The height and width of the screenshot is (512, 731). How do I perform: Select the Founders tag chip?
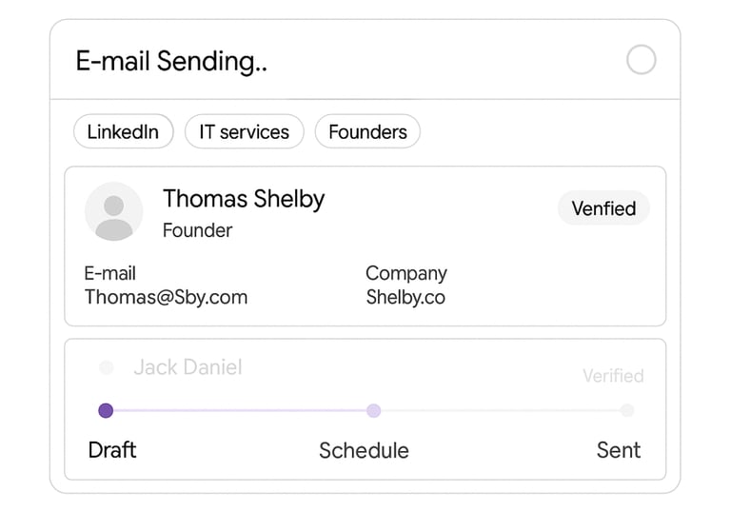click(367, 132)
